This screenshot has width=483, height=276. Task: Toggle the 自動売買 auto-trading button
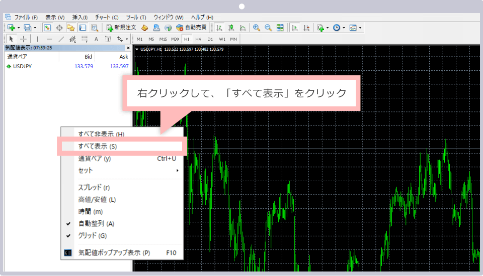[191, 28]
